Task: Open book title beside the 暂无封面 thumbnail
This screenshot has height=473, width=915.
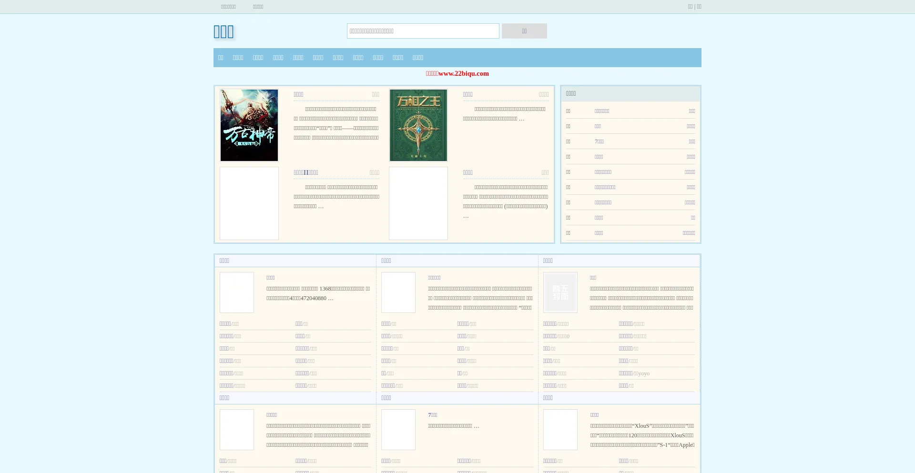Action: pyautogui.click(x=593, y=278)
